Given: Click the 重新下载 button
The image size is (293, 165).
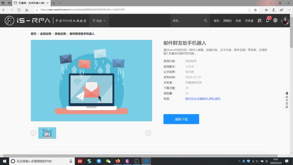Looking at the screenshot, I should click(181, 119).
